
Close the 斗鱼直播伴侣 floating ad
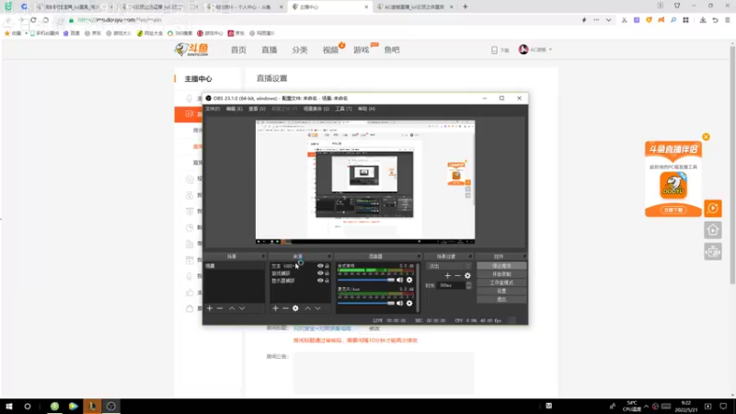coord(706,137)
